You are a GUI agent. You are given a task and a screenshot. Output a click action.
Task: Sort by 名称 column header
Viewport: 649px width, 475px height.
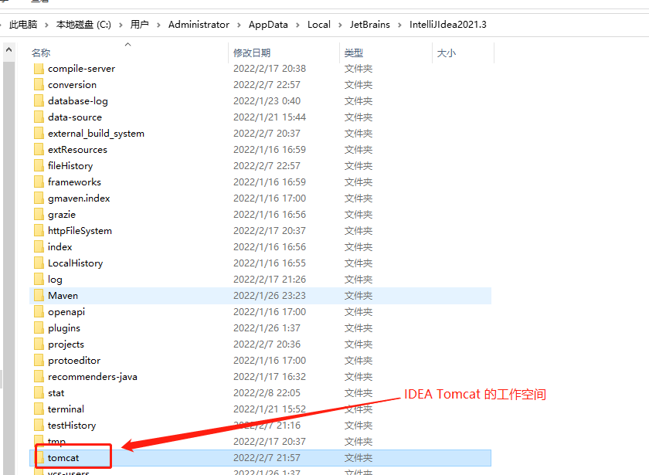coord(41,53)
